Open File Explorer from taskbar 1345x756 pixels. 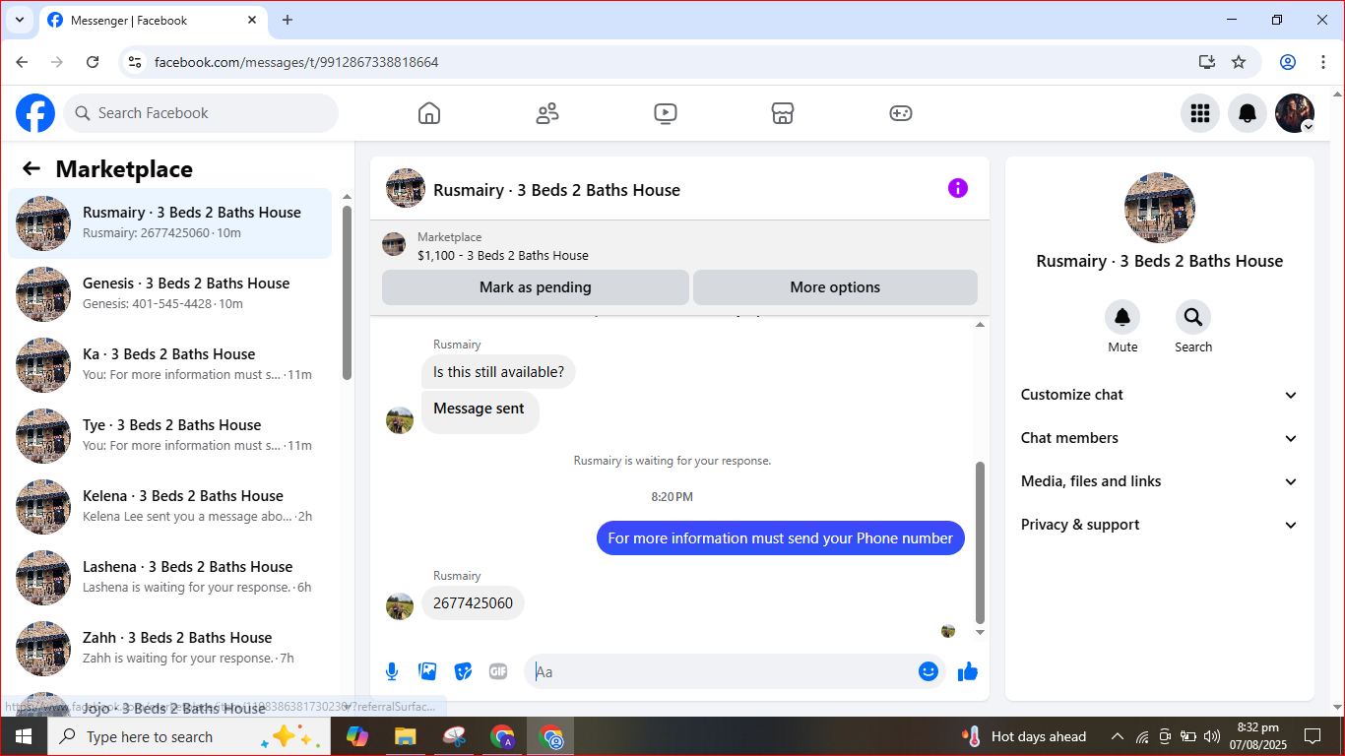405,736
